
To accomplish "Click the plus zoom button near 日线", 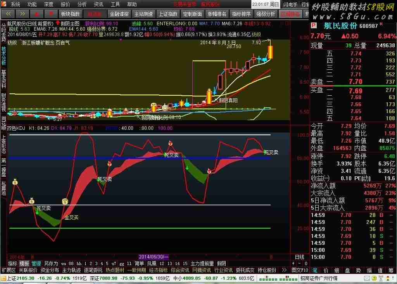I will click(293, 263).
